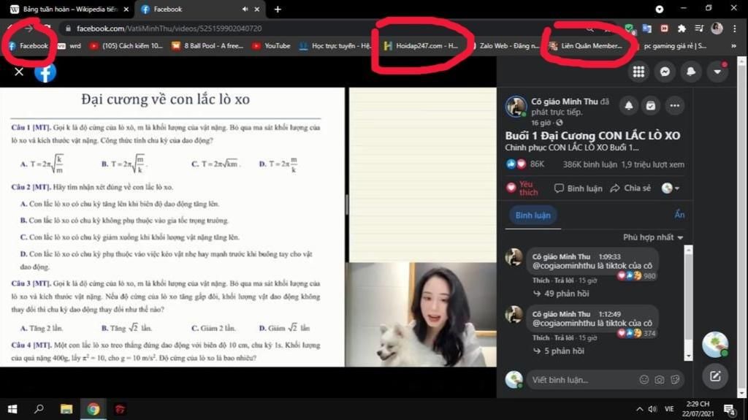Jump to 1:09:33 comment timestamp
748x420 pixels.
[x=609, y=257]
